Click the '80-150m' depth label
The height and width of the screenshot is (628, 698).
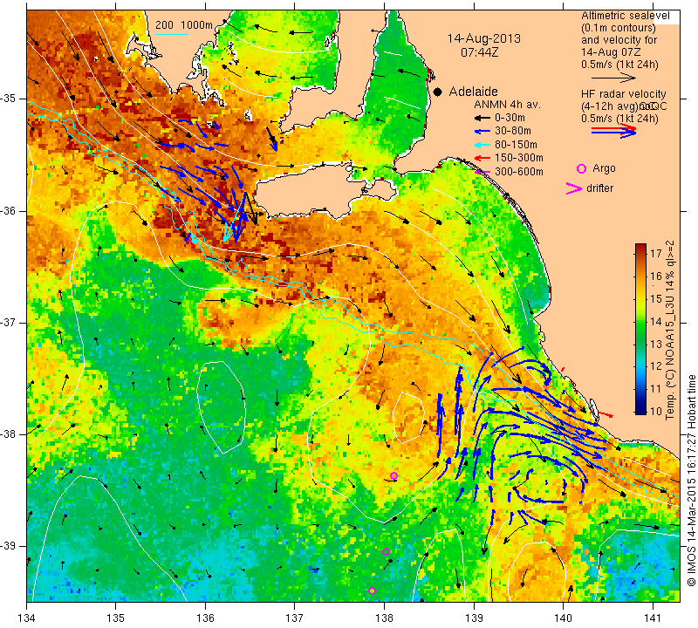pyautogui.click(x=516, y=145)
